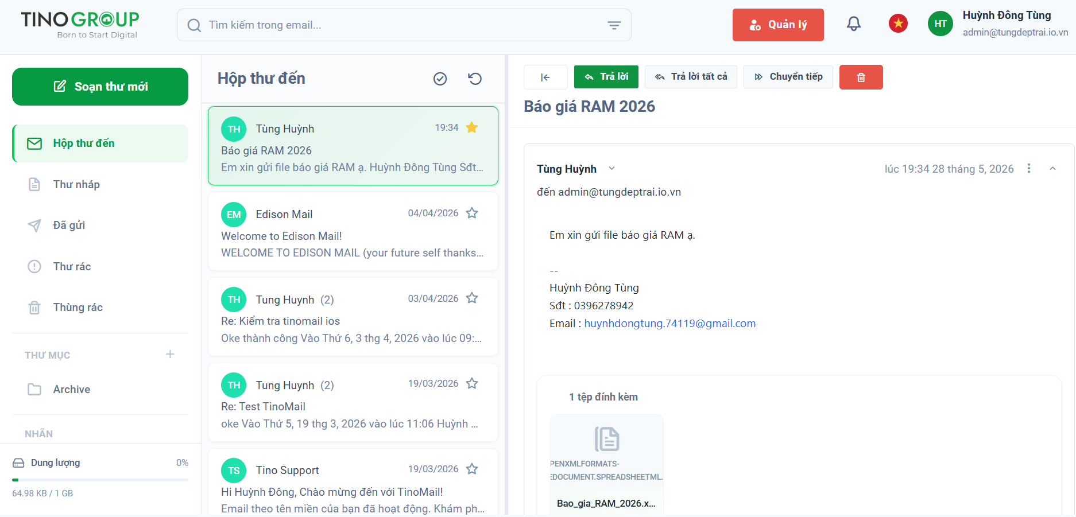Star the Re: Kiểm tra tinomail ios email
Viewport: 1076px width, 517px height.
click(x=472, y=298)
